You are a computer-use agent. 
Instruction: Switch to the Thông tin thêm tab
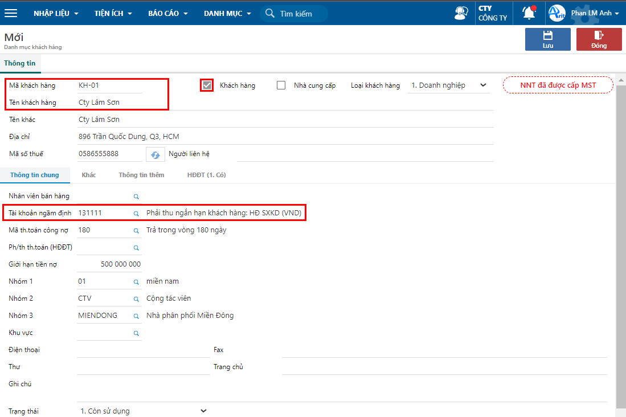(x=141, y=175)
